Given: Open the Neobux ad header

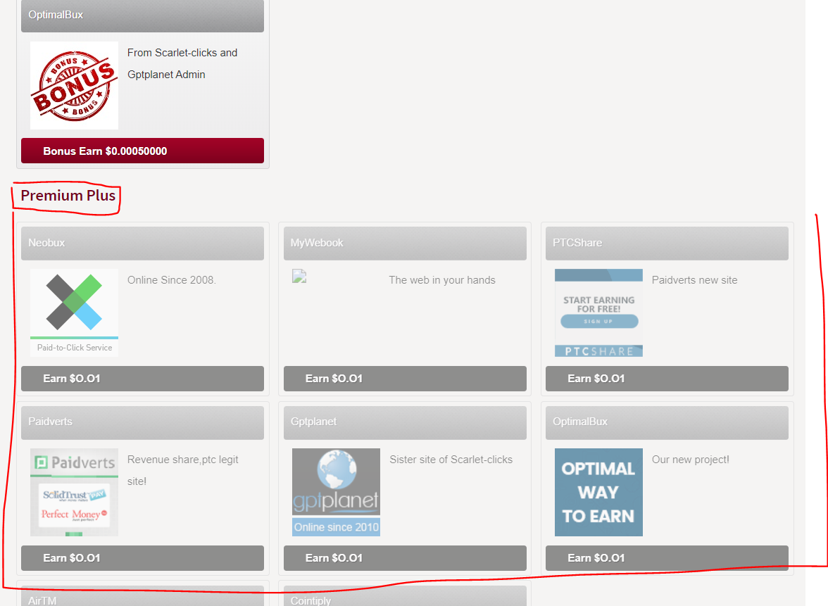Looking at the screenshot, I should click(x=142, y=244).
